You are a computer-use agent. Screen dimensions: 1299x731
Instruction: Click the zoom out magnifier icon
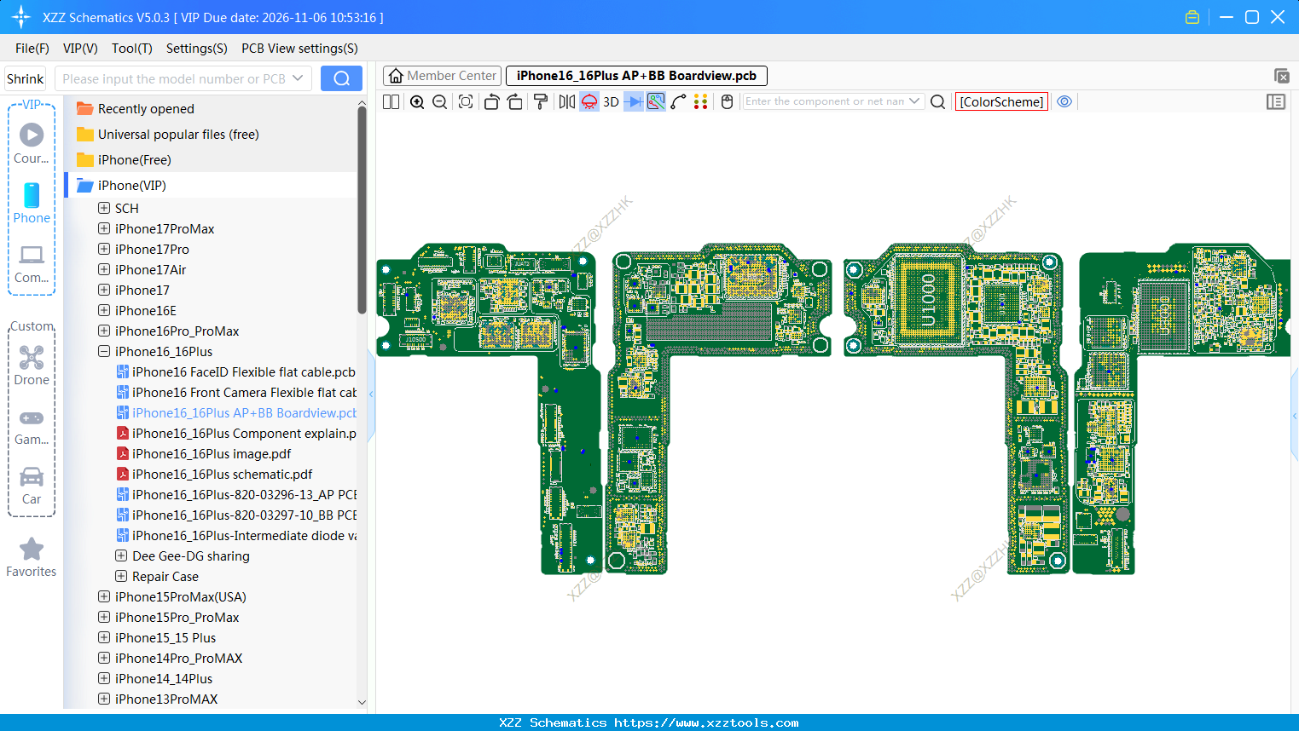point(440,102)
